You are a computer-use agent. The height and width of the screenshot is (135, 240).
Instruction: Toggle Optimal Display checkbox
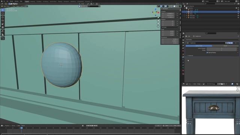click(x=207, y=52)
